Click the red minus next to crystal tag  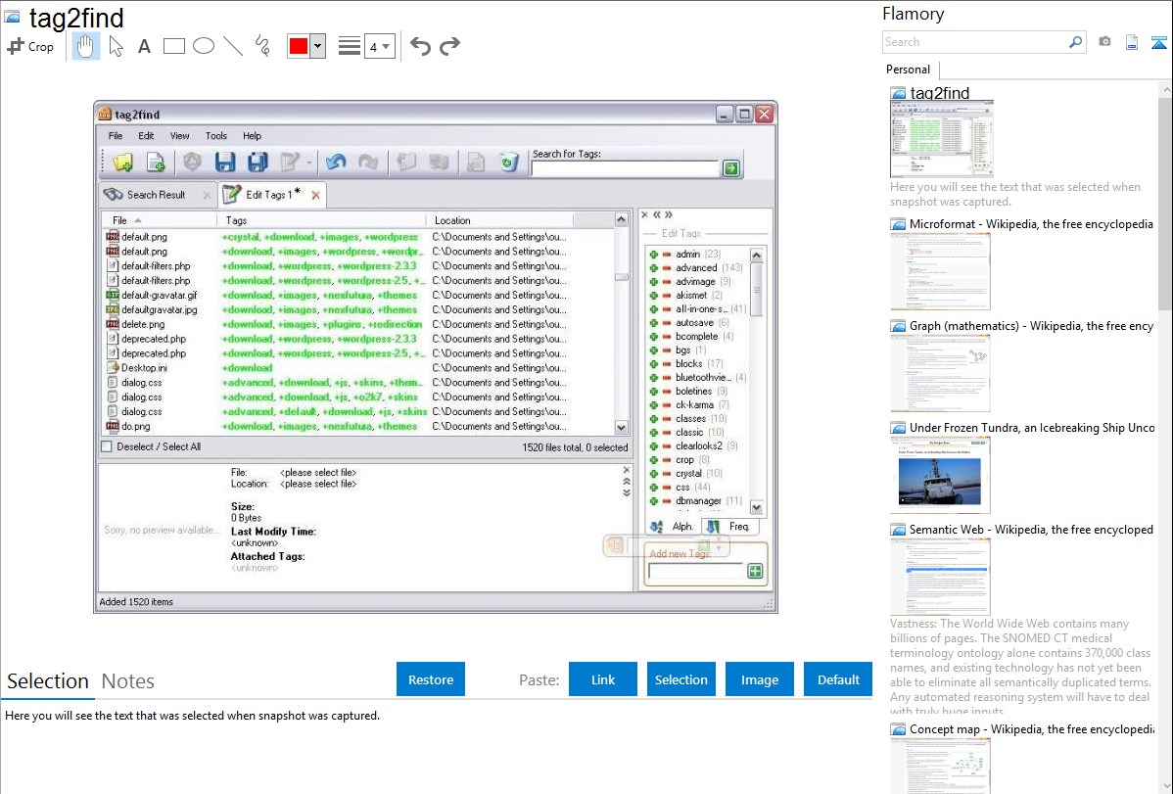pyautogui.click(x=667, y=474)
